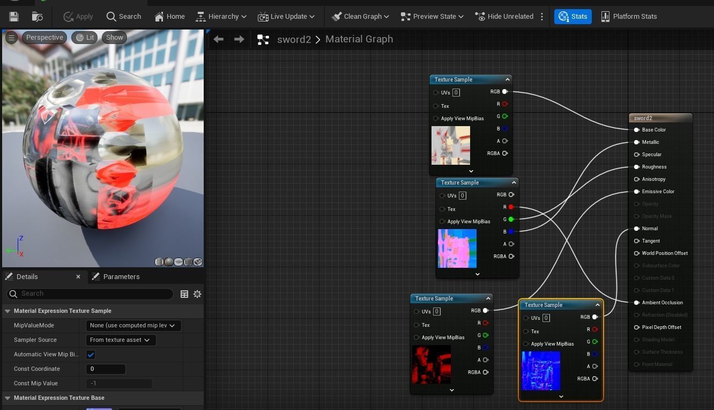Click the Base Color input pin on sword2
Screen dimensions: 714x410
[637, 130]
